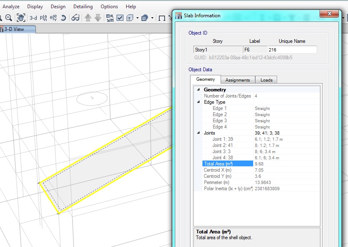This screenshot has width=348, height=247.
Task: Click the Perimeter value 13.9843
Action: tap(263, 182)
